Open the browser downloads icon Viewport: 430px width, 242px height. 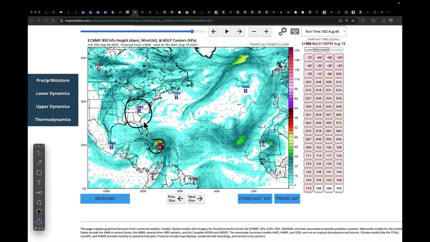tap(384, 21)
